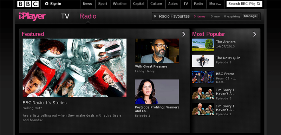This screenshot has height=135, width=281.
Task: Open Featured section chevron arrow
Action: pyautogui.click(x=184, y=34)
